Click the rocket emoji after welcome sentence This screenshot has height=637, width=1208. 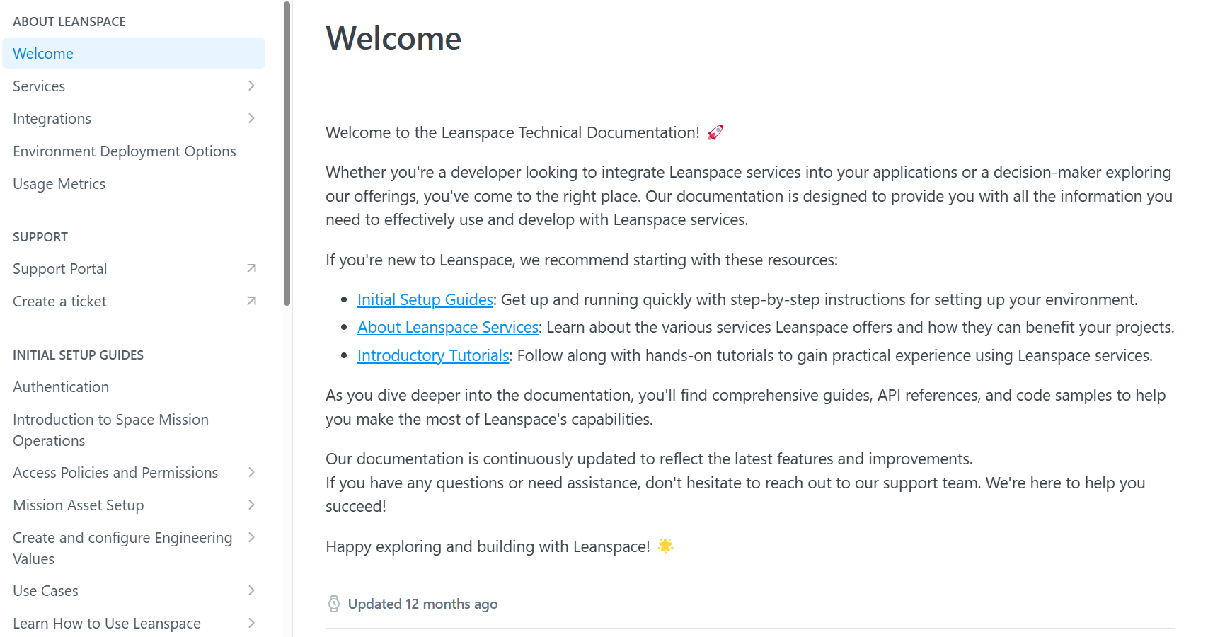pyautogui.click(x=715, y=132)
